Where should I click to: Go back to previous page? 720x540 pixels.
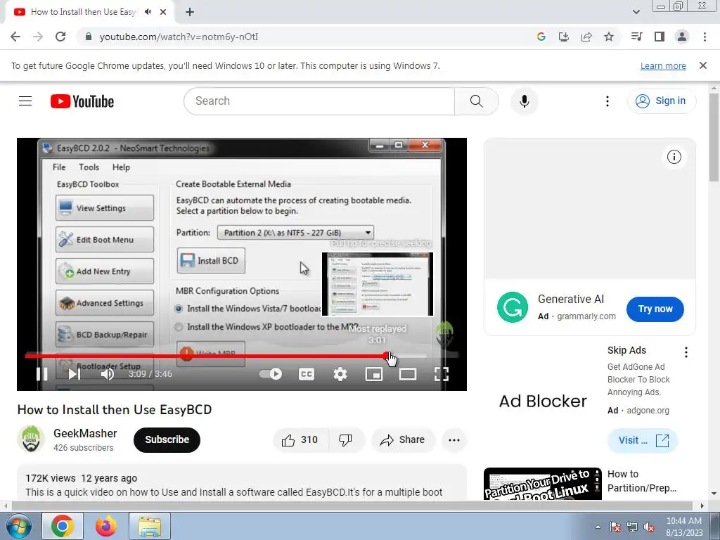(15, 37)
